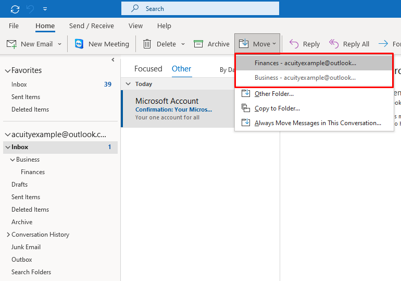Click the Move folder icon in ribbon
The height and width of the screenshot is (281, 401).
(x=244, y=43)
